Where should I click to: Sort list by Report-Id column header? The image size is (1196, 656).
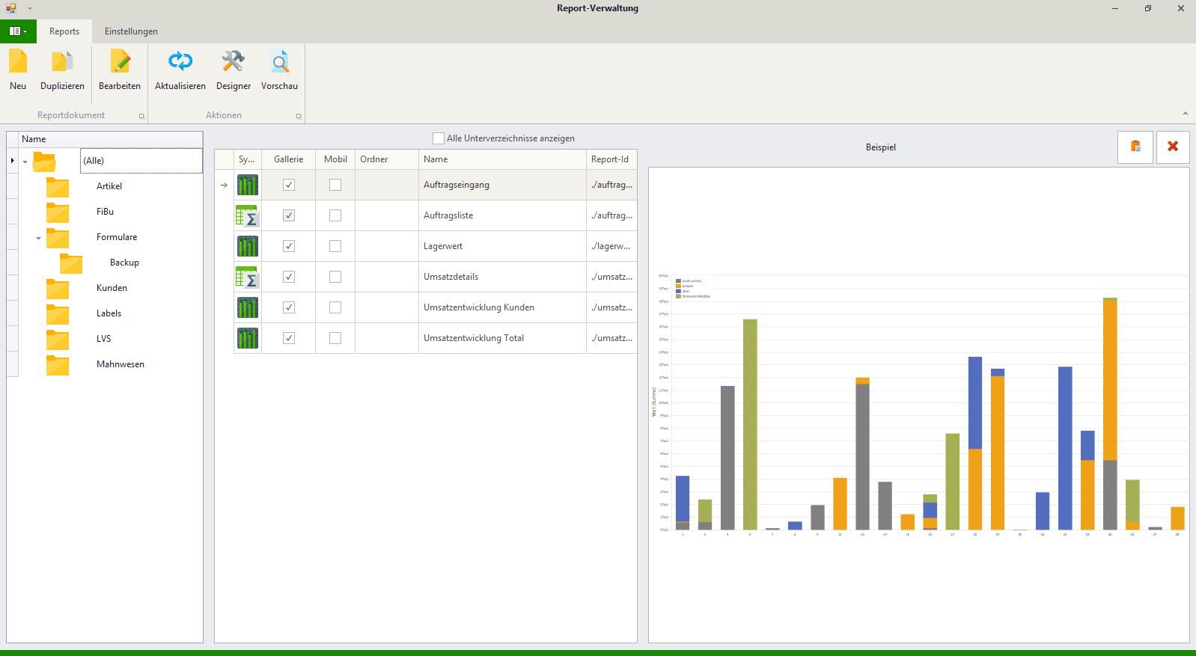pos(610,159)
